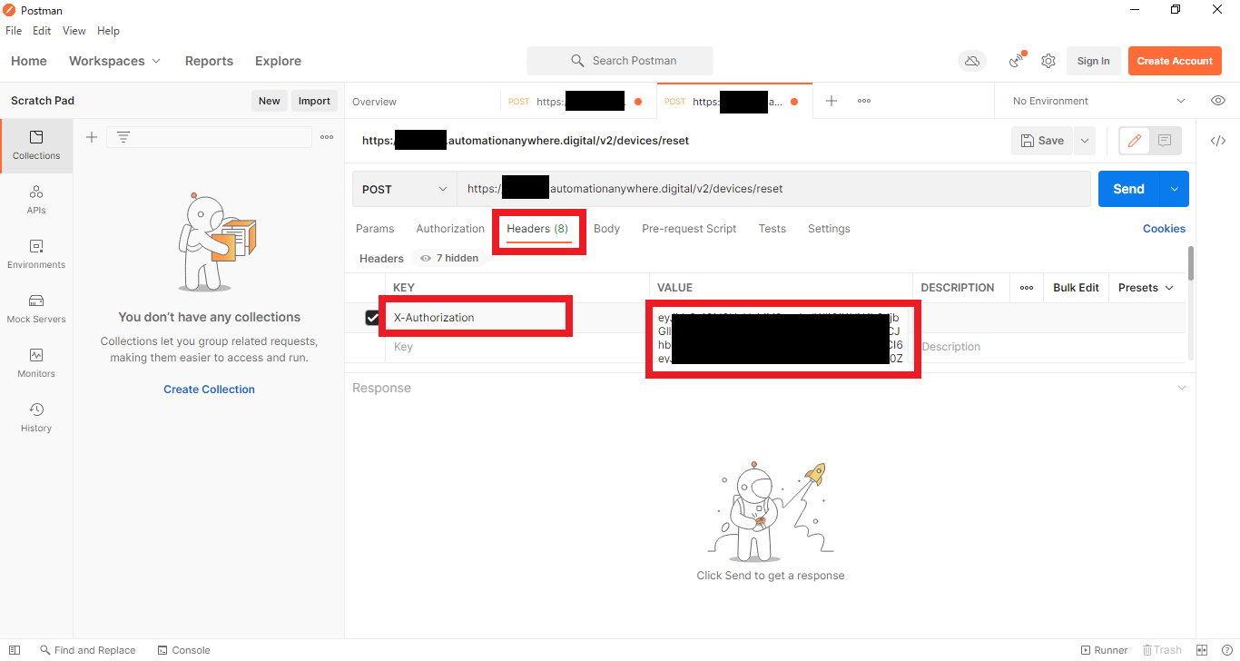Open the Edit menu
The width and height of the screenshot is (1240, 661).
[x=42, y=31]
